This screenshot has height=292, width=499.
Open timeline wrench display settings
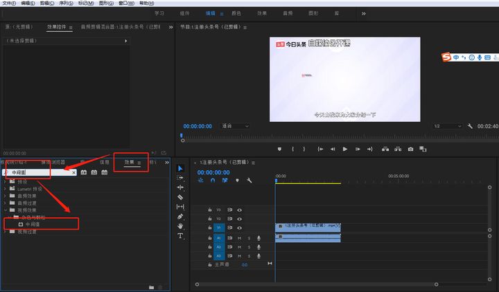(x=249, y=180)
